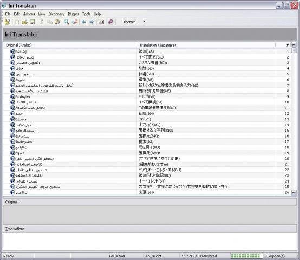The height and width of the screenshot is (260, 300).
Task: Select translation cell ending (&S): in row 17
Action: (x=147, y=141)
